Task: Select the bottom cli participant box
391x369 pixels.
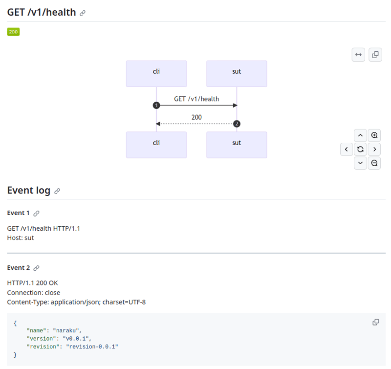Action: [156, 145]
